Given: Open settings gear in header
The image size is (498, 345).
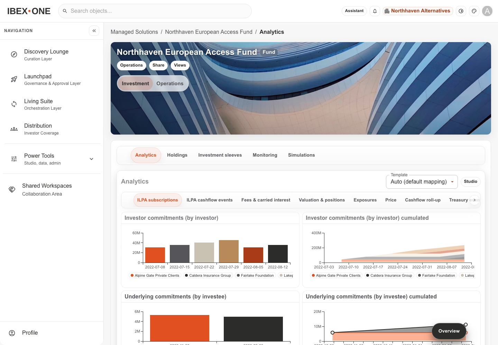Looking at the screenshot, I should coord(461,11).
